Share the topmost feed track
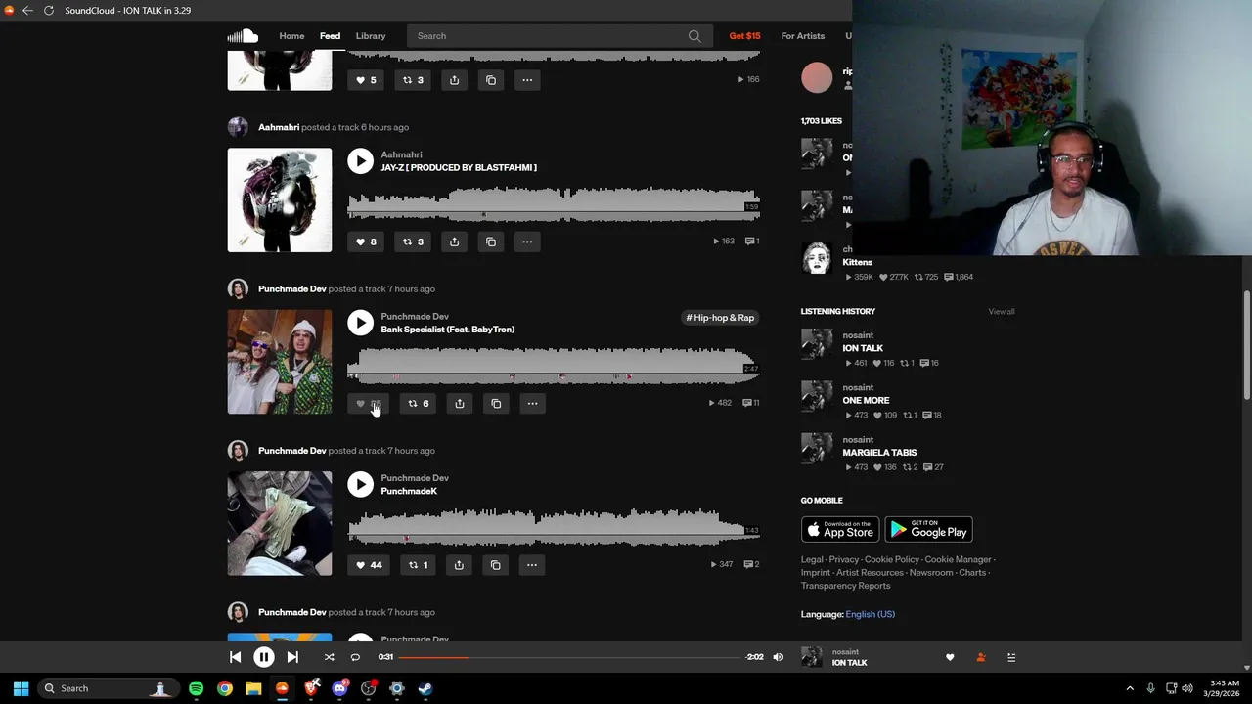The width and height of the screenshot is (1252, 704). [x=454, y=80]
